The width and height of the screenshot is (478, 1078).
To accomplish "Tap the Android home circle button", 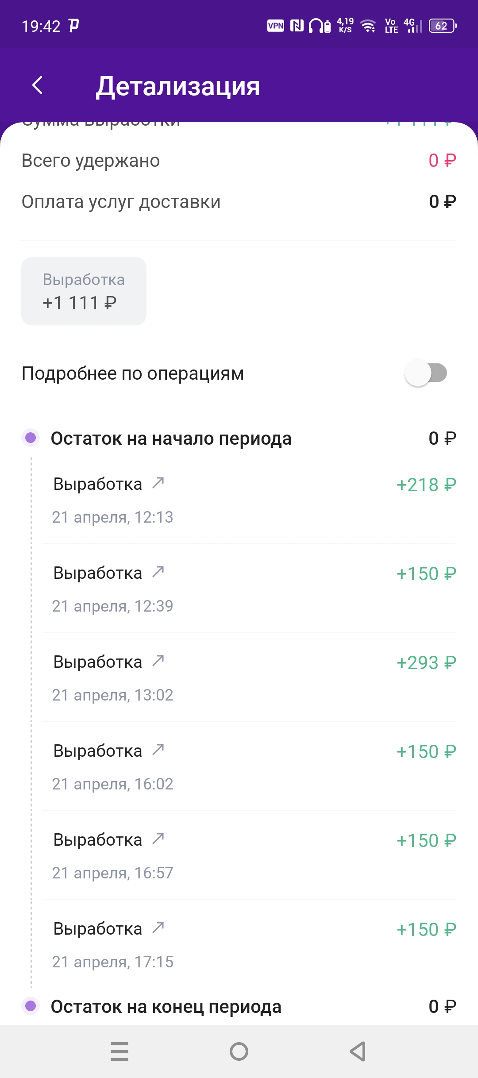I will pos(239,1051).
